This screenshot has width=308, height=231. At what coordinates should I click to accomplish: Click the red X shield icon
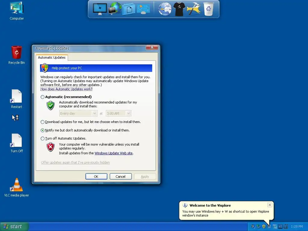coord(51,147)
